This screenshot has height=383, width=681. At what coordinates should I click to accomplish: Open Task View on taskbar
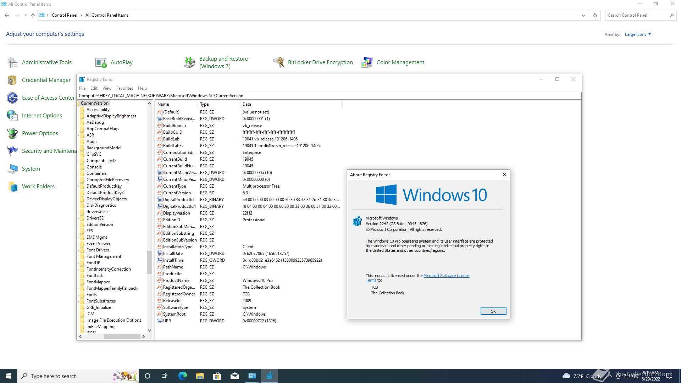[x=165, y=376]
